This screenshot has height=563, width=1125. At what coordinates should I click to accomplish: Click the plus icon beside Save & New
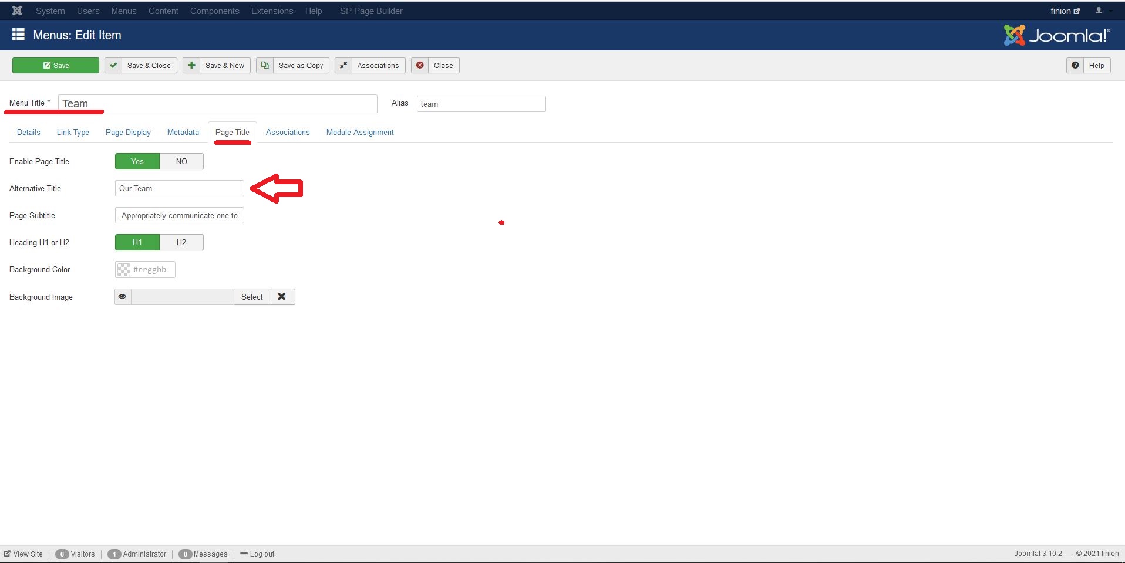[x=191, y=65]
